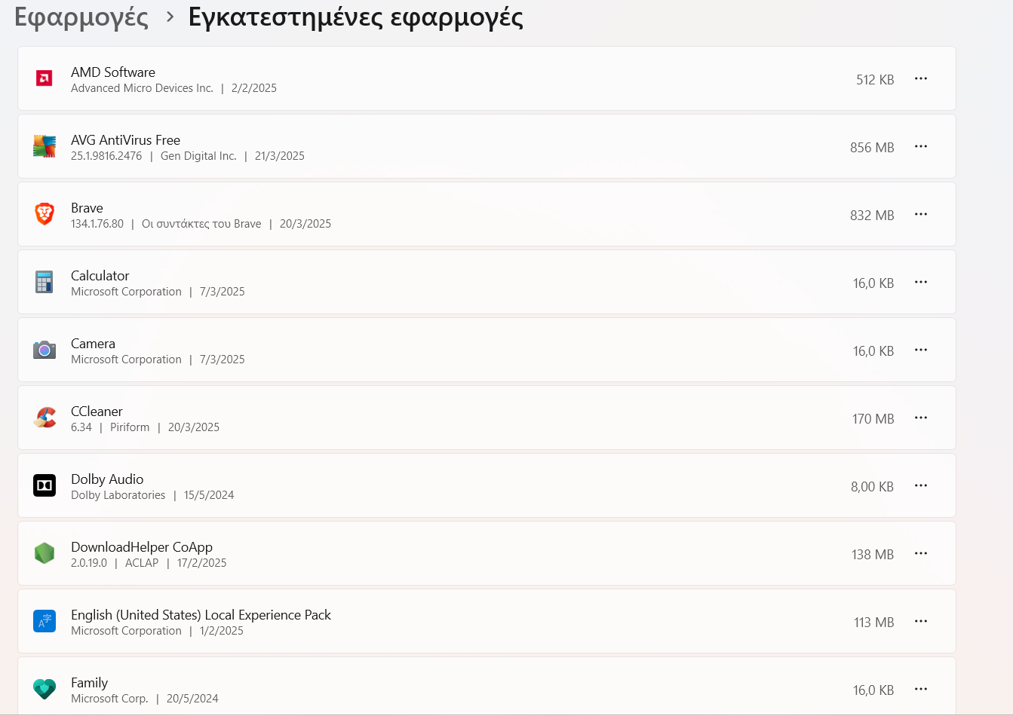Select the CCleaner app name
This screenshot has height=716, width=1013.
[97, 412]
